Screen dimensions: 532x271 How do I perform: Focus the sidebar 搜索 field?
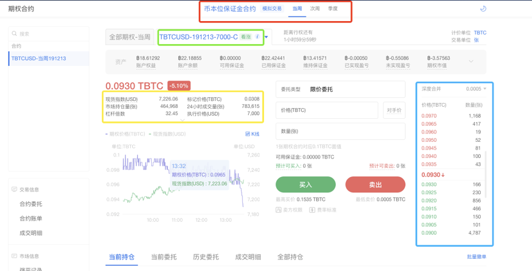[49, 34]
